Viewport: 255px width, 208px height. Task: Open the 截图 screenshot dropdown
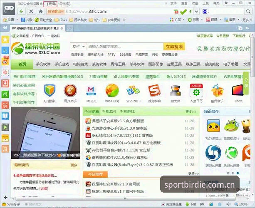tap(232, 20)
